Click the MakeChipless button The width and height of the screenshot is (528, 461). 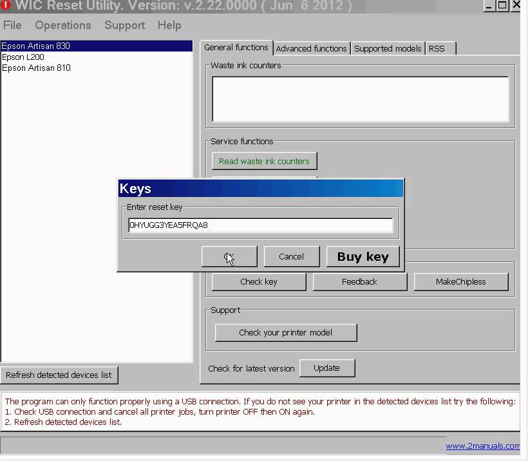tap(461, 281)
